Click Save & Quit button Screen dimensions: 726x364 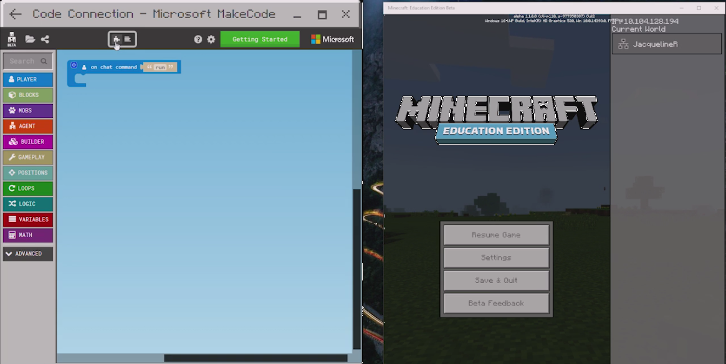496,280
